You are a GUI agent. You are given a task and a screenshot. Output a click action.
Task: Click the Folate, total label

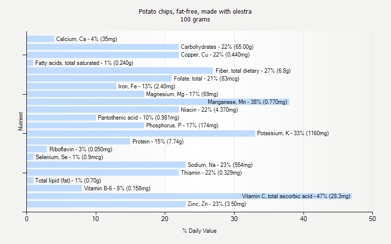(206, 79)
